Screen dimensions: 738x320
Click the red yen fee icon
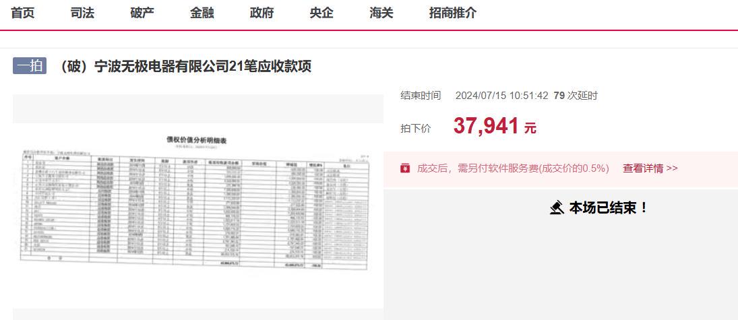tap(405, 168)
